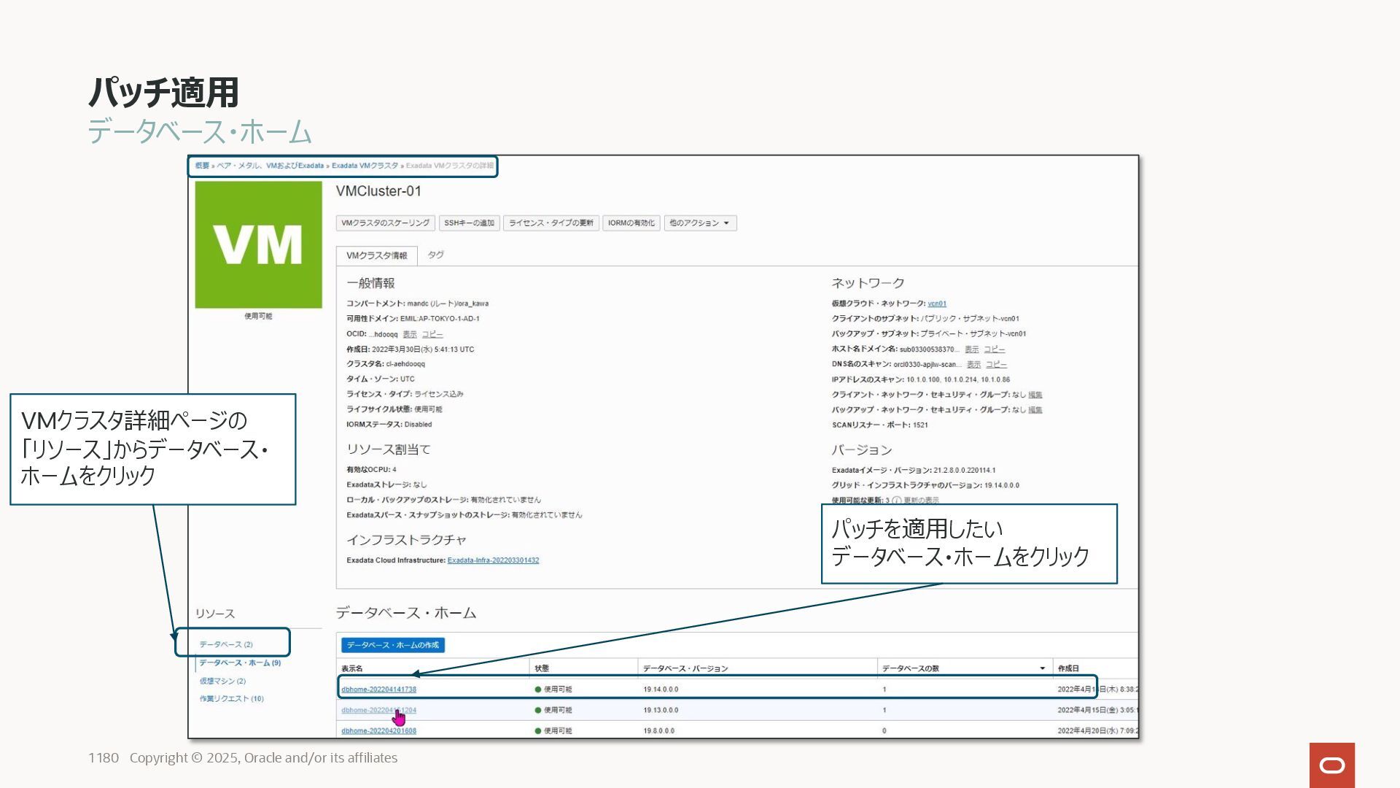Click Exadata VMクラスタ breadcrumb link

click(365, 166)
